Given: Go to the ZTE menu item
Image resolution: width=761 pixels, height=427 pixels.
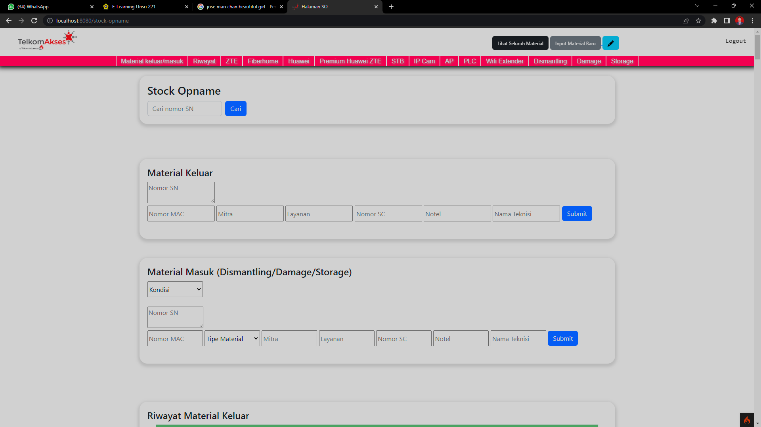Looking at the screenshot, I should click(x=231, y=61).
